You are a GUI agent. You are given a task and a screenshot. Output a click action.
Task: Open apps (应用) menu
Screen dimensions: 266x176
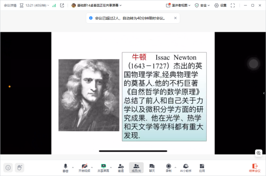click(202, 168)
